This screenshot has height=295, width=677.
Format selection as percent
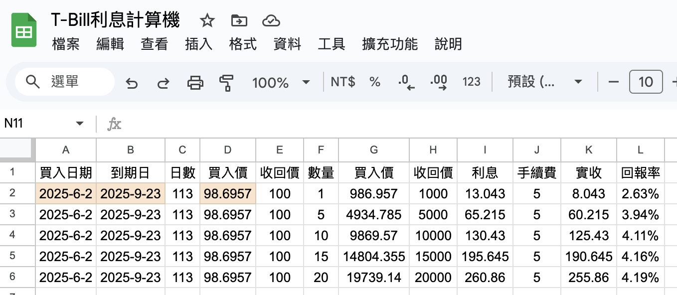tap(375, 82)
